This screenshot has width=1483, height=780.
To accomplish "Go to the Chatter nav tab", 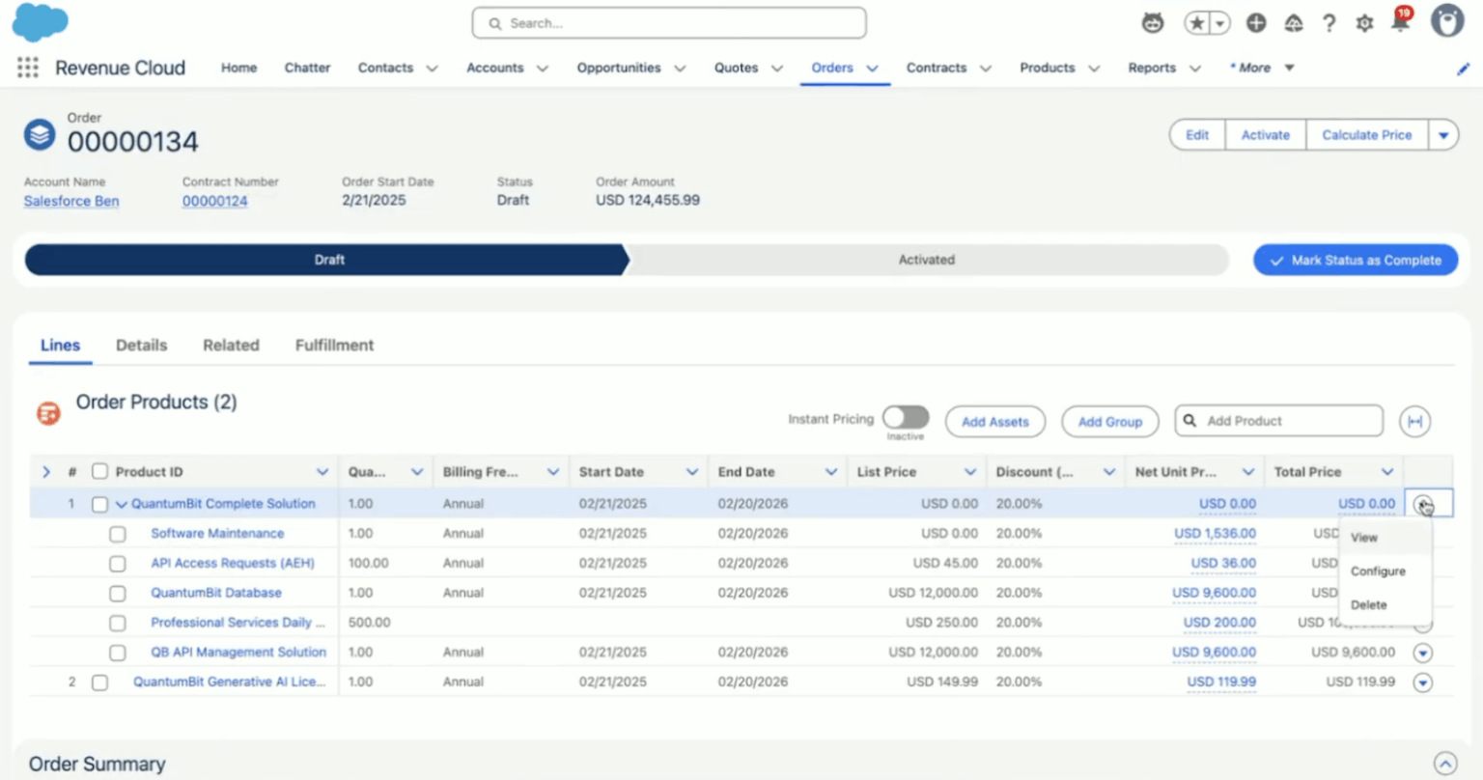I will point(307,69).
